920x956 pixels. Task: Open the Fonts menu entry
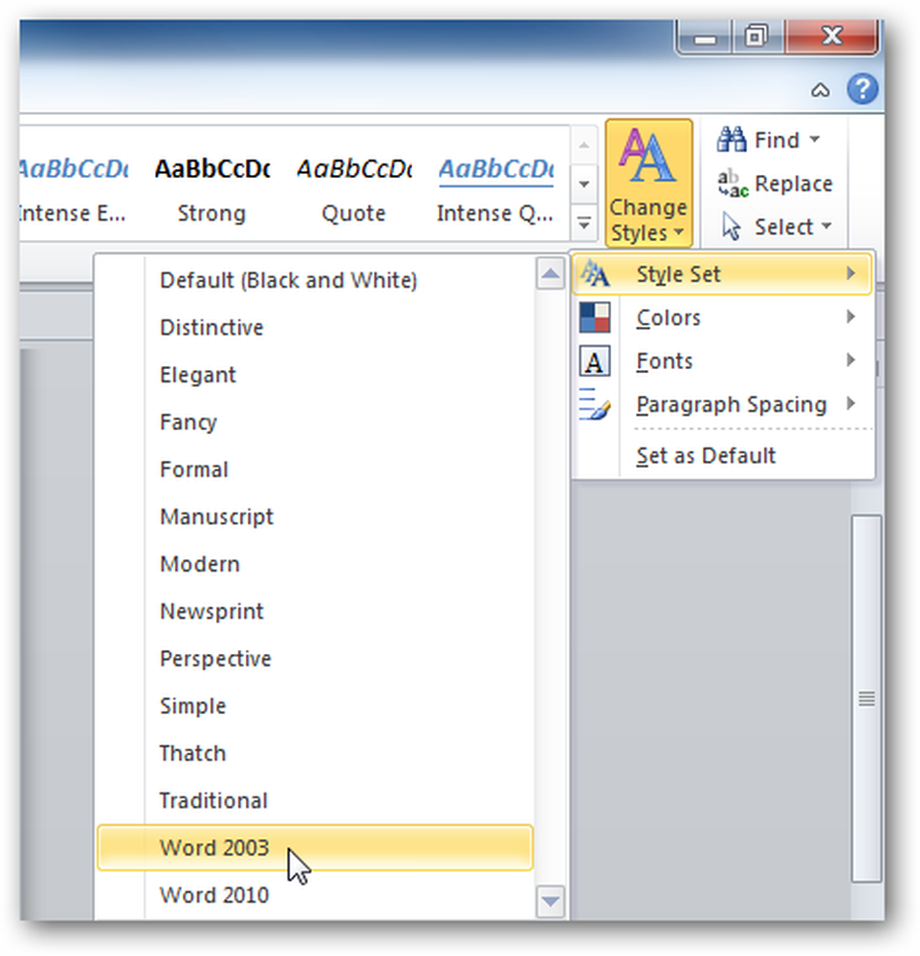[x=723, y=361]
